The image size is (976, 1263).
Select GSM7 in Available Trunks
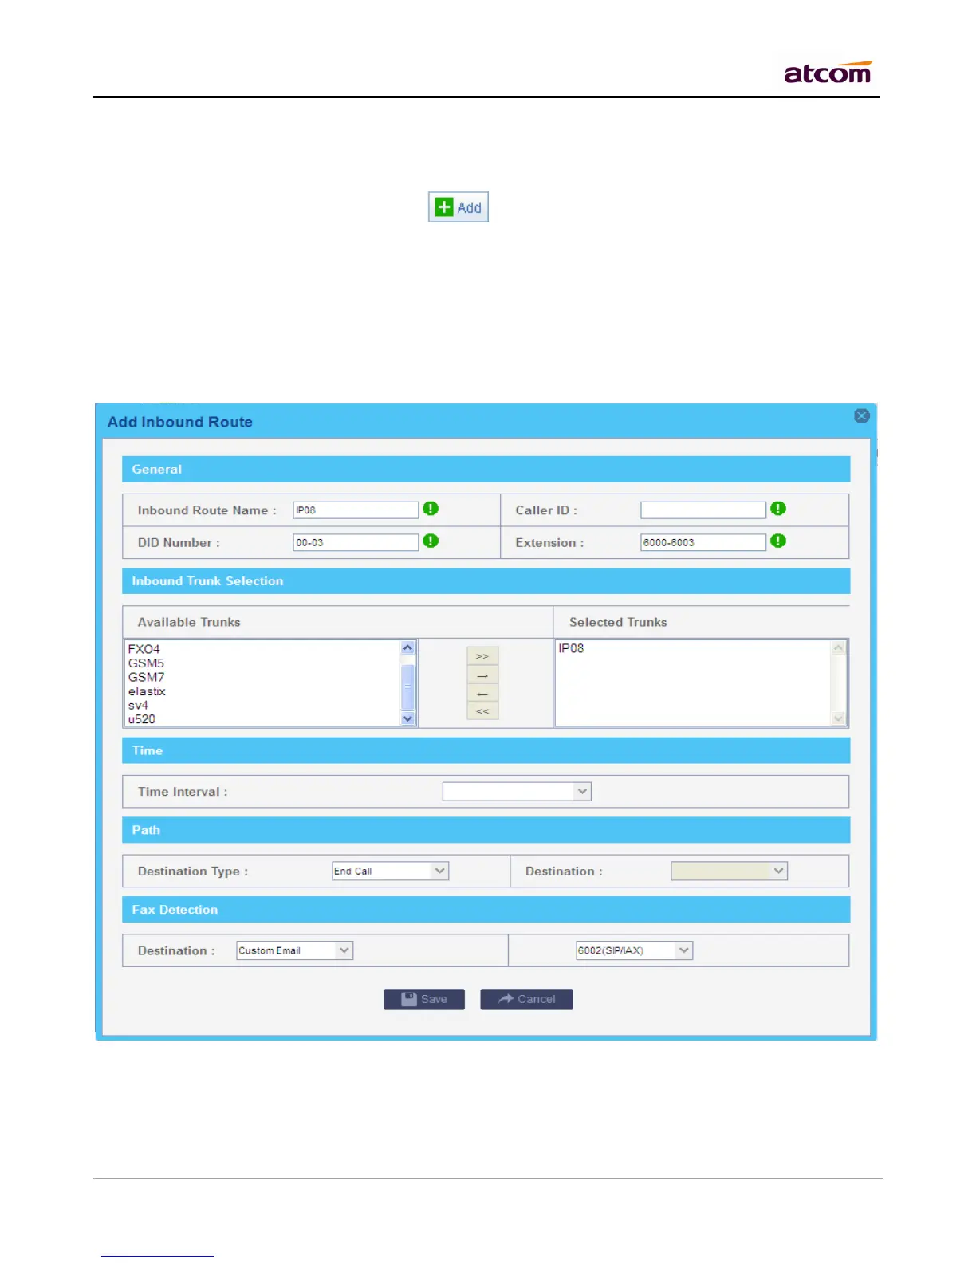tap(146, 677)
